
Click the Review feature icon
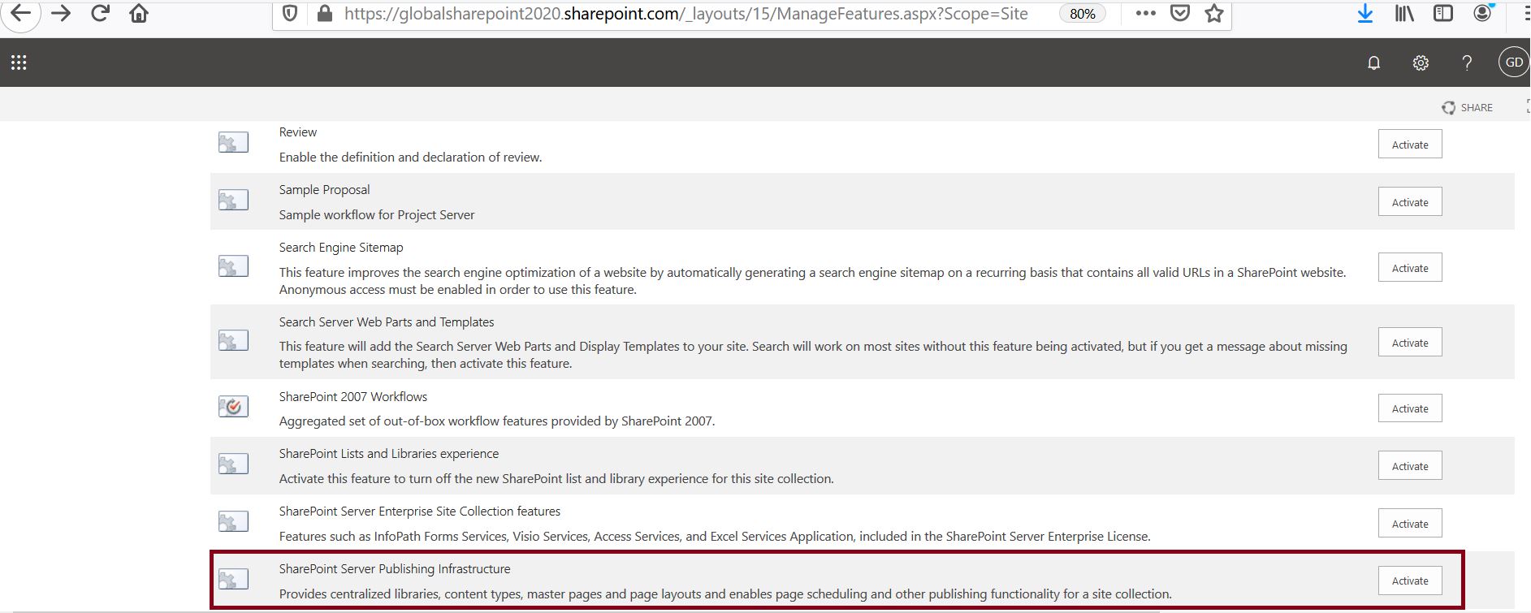[233, 143]
